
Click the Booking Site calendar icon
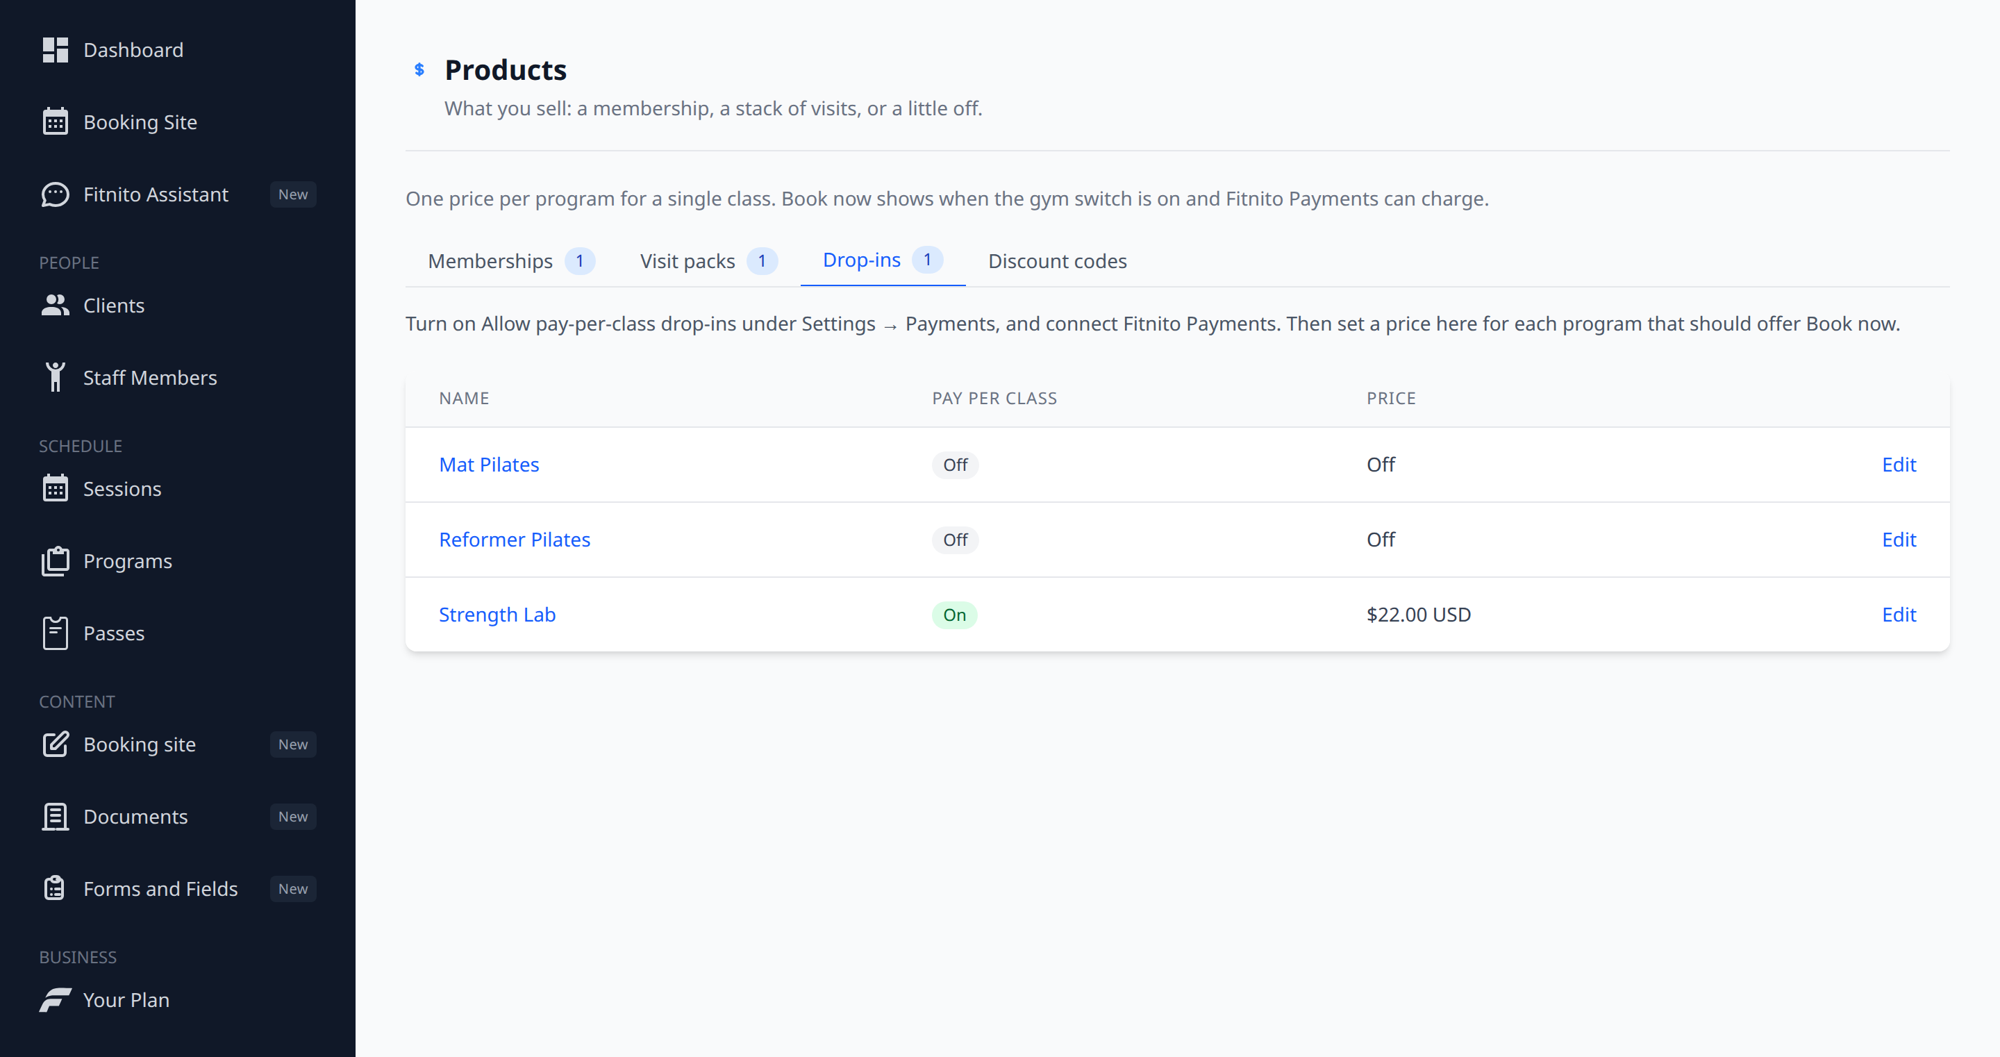point(55,122)
